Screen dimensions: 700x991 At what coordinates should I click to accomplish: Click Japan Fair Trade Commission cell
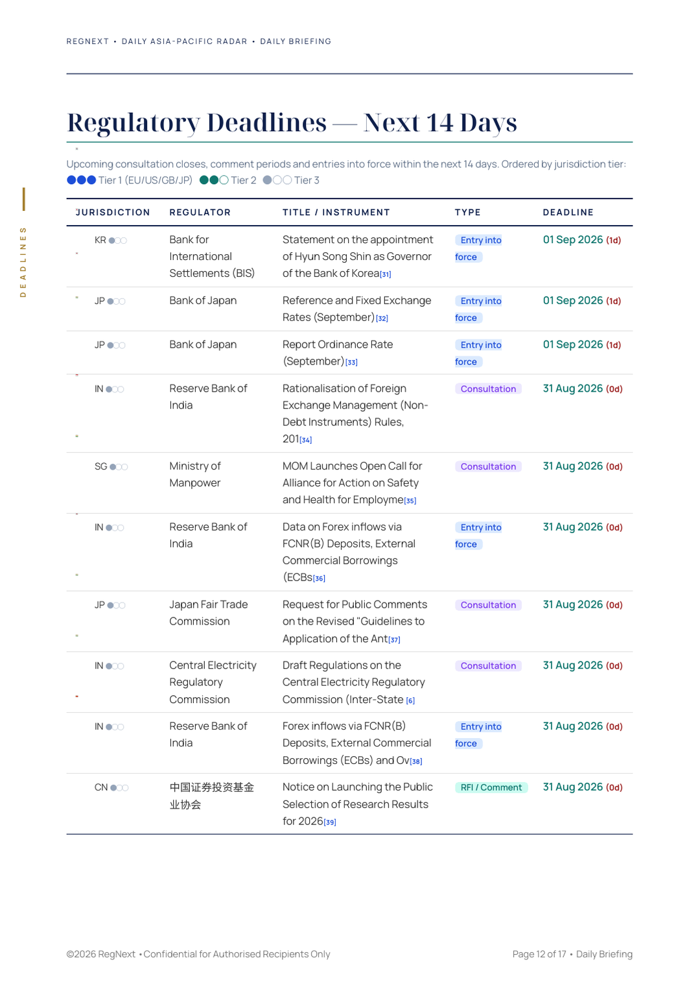pyautogui.click(x=209, y=613)
